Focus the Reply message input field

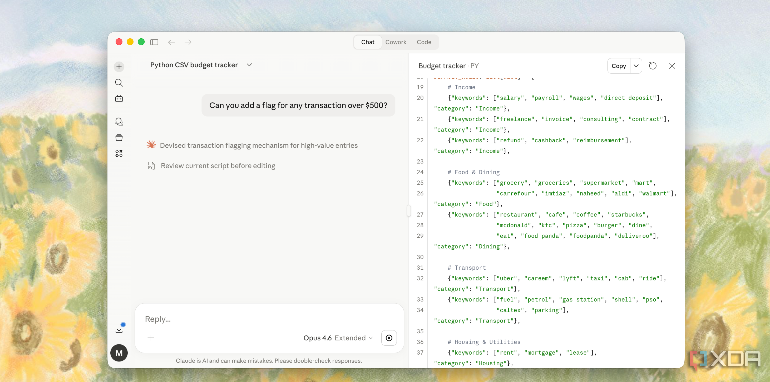tap(269, 319)
